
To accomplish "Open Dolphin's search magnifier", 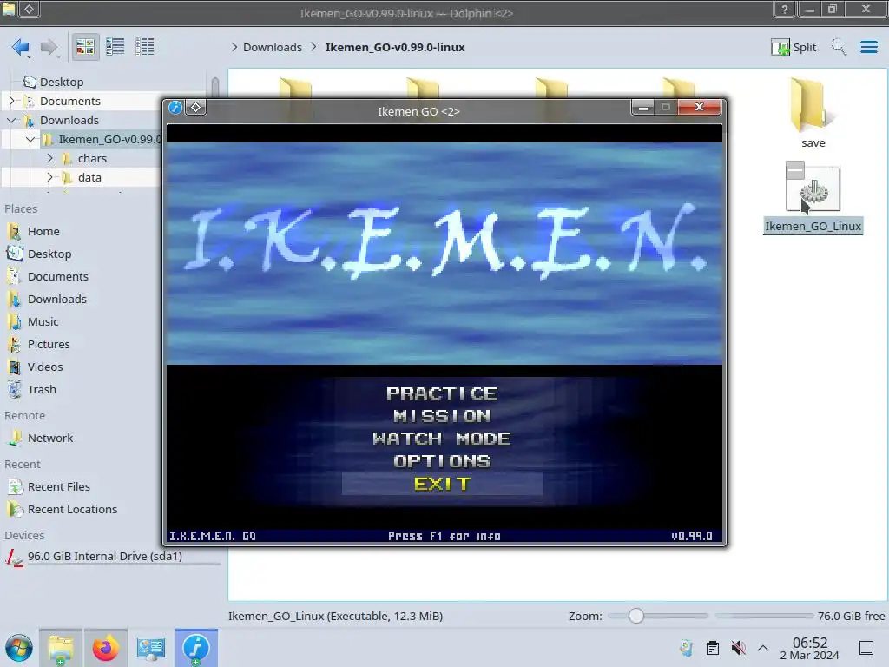I will tap(839, 47).
